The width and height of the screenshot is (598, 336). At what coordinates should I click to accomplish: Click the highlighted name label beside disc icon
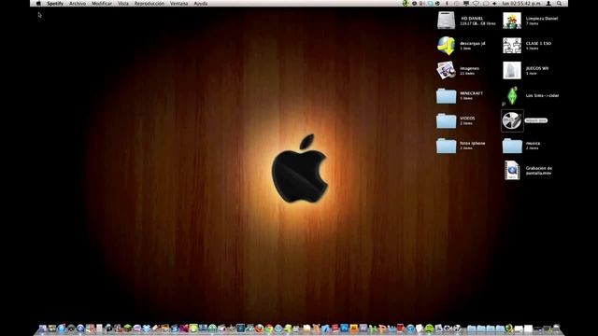[x=535, y=120]
